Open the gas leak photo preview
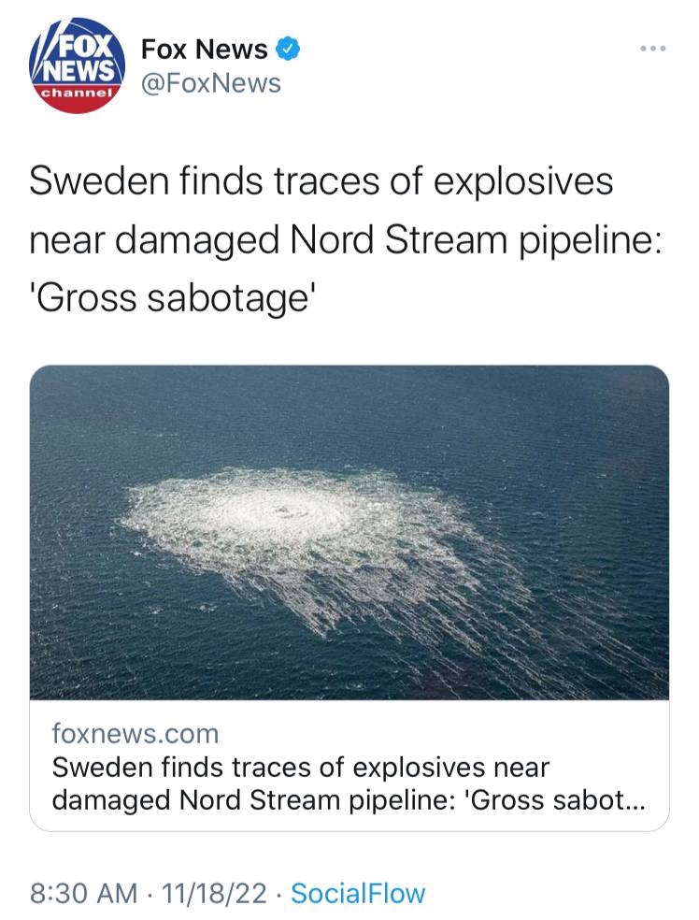The height and width of the screenshot is (920, 699). point(349,531)
